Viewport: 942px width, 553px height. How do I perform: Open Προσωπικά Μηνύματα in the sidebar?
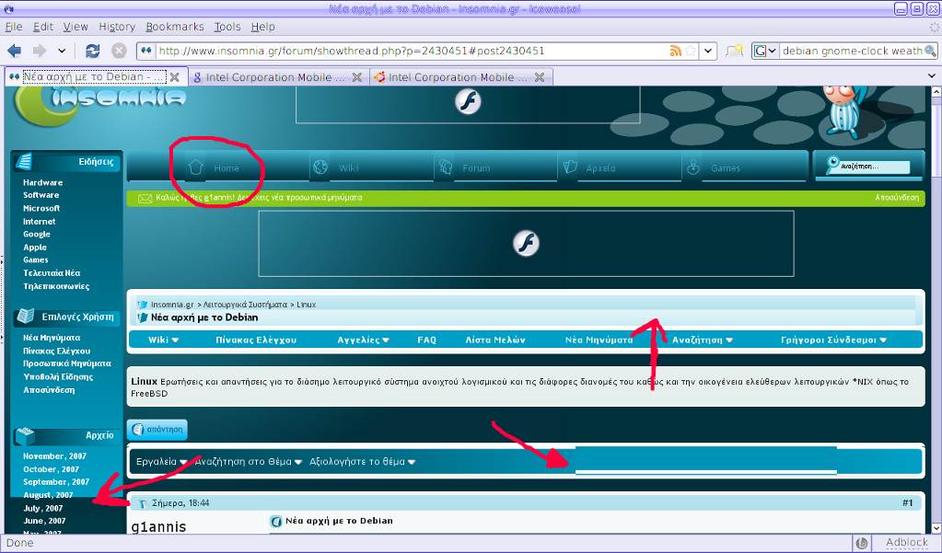(x=66, y=363)
